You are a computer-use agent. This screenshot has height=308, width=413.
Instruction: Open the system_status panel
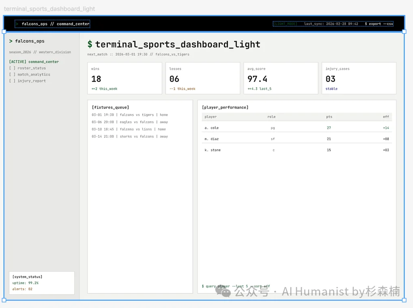tap(42, 283)
